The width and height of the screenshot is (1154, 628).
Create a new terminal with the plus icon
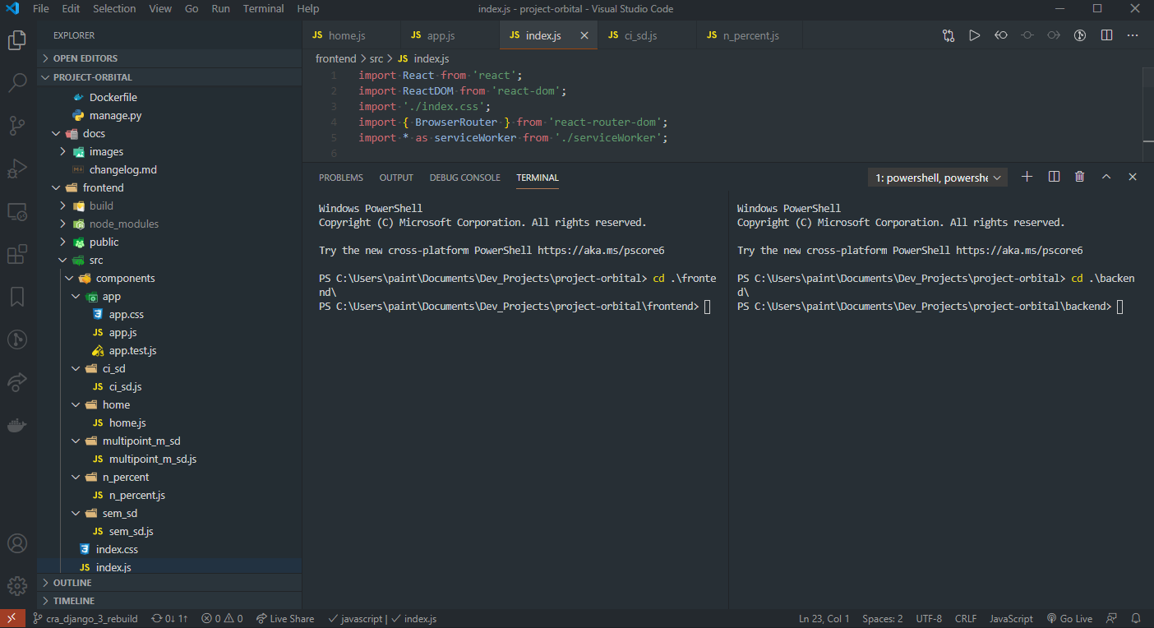pos(1027,177)
